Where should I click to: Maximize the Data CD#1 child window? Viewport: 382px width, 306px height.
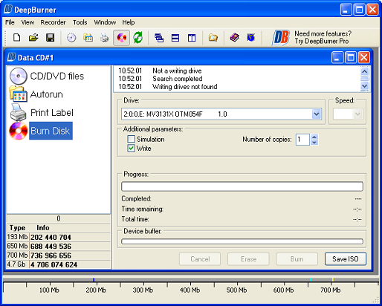coord(351,58)
